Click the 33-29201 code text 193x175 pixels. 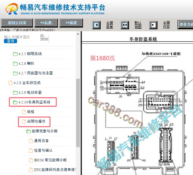44,37
